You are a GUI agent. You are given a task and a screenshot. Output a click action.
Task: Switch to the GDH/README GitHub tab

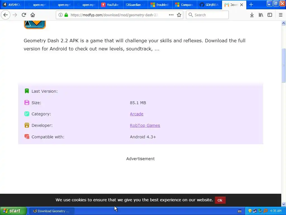pyautogui.click(x=209, y=5)
